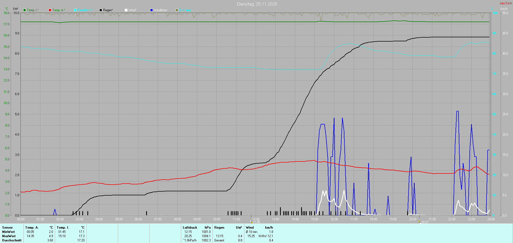513x243 pixels.
Task: Click the '25.0' km/h axis label
Action: coord(505,114)
